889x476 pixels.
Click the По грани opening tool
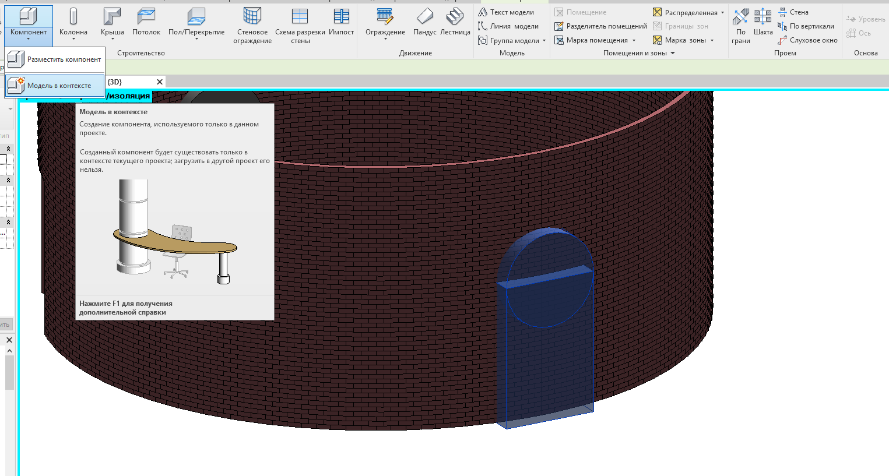pos(740,17)
